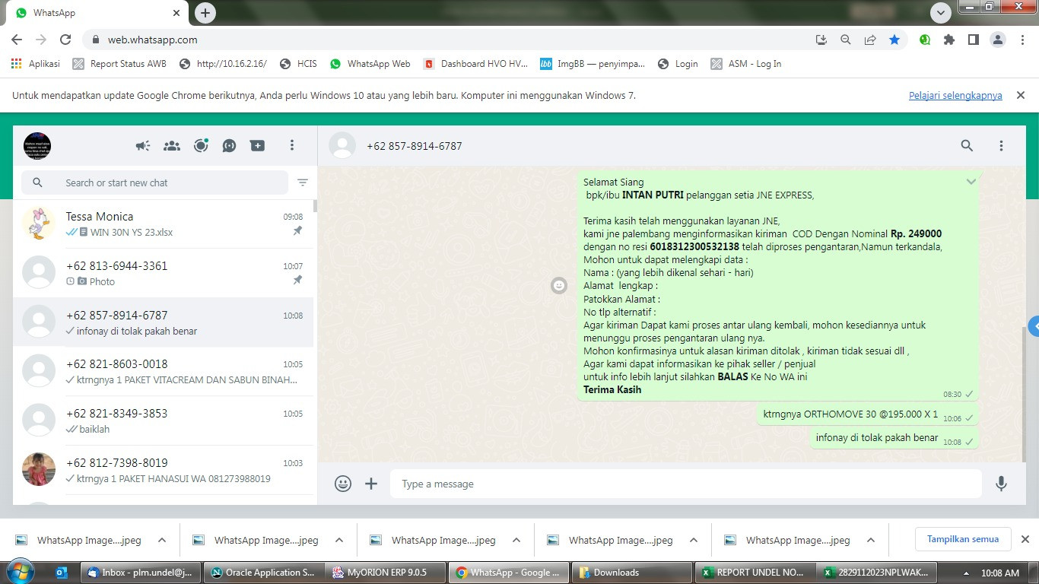Click the Search or start new chat field
The image size is (1039, 584).
tap(155, 182)
